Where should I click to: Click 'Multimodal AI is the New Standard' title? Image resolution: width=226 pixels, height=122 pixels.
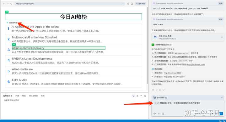35,37
